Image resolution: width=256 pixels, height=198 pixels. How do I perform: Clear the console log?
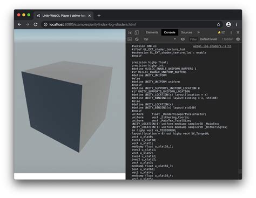137,39
